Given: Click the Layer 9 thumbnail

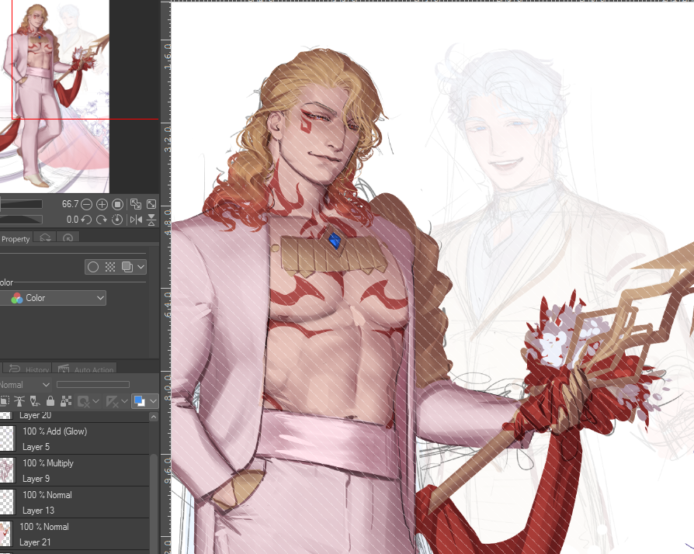Looking at the screenshot, I should 7,470.
